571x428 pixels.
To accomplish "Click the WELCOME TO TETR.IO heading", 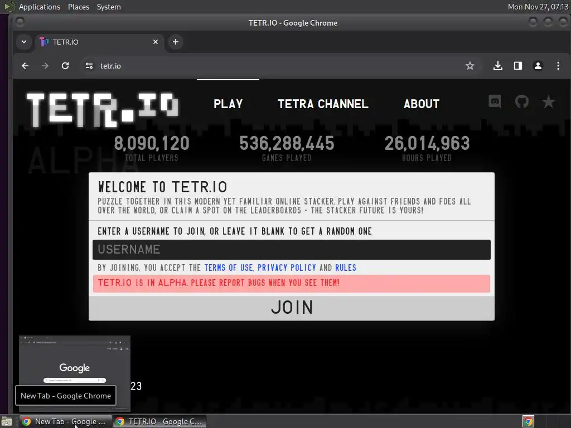I will 162,187.
